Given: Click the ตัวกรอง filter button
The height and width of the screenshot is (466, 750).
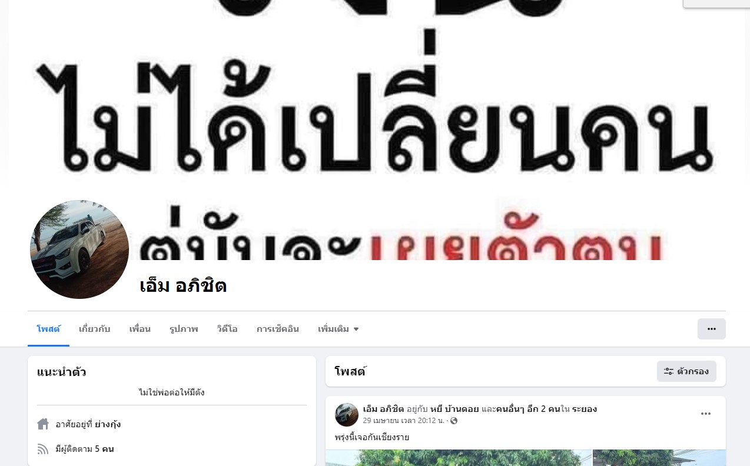Looking at the screenshot, I should pos(686,371).
